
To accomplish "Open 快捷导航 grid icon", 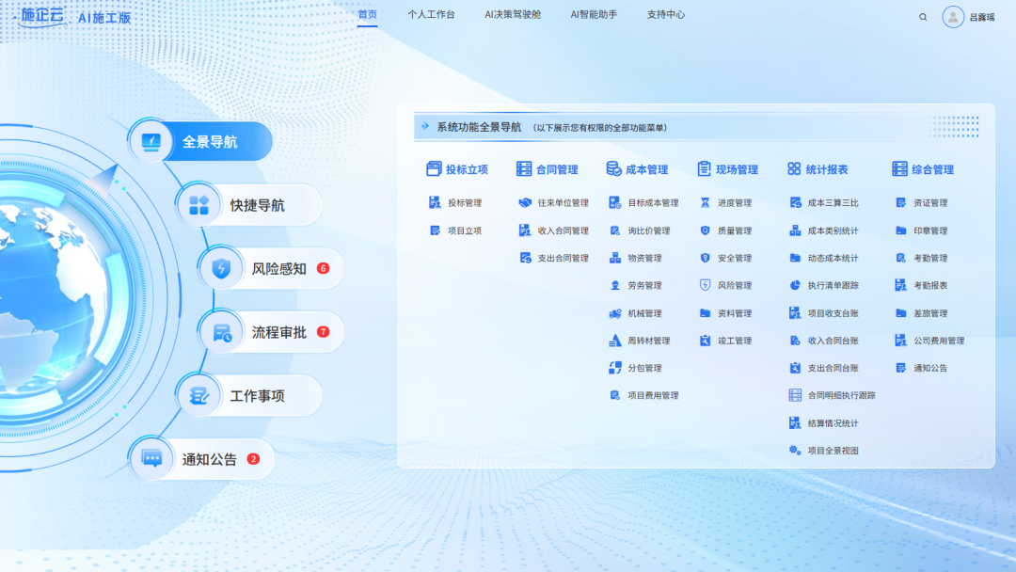I will point(198,205).
